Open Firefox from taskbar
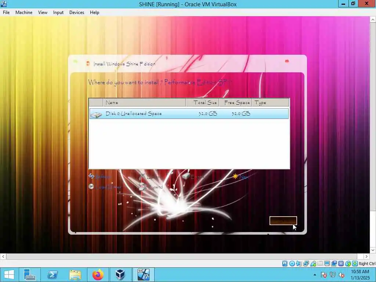Image resolution: width=376 pixels, height=282 pixels. click(98, 275)
